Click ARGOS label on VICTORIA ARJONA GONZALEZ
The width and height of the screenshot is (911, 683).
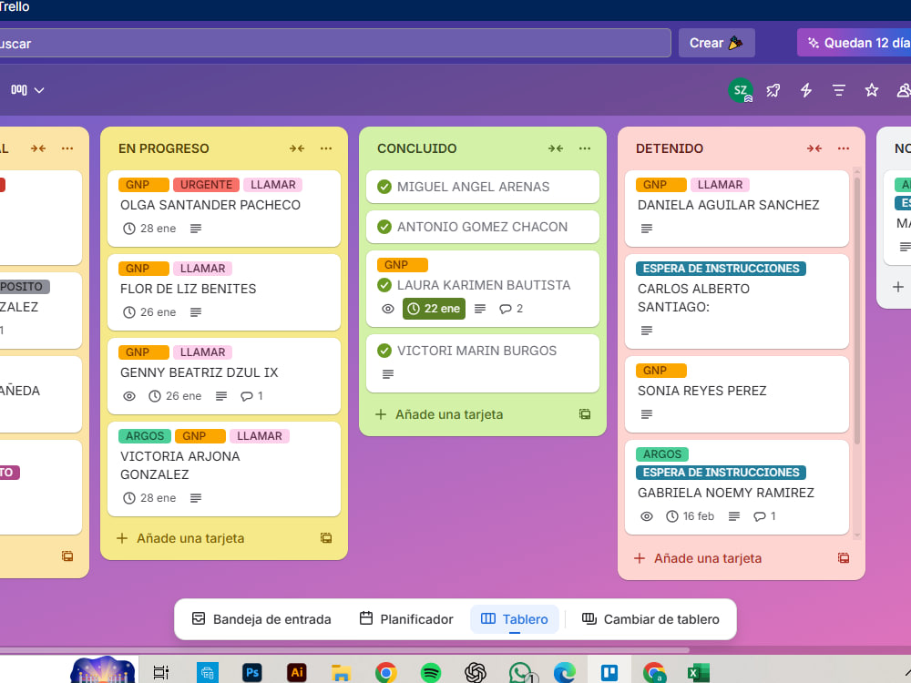point(145,436)
